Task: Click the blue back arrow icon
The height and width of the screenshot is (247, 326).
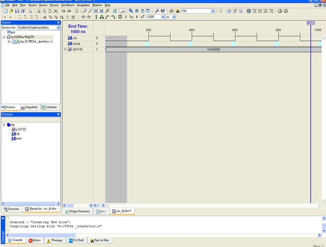Action: click(x=280, y=11)
